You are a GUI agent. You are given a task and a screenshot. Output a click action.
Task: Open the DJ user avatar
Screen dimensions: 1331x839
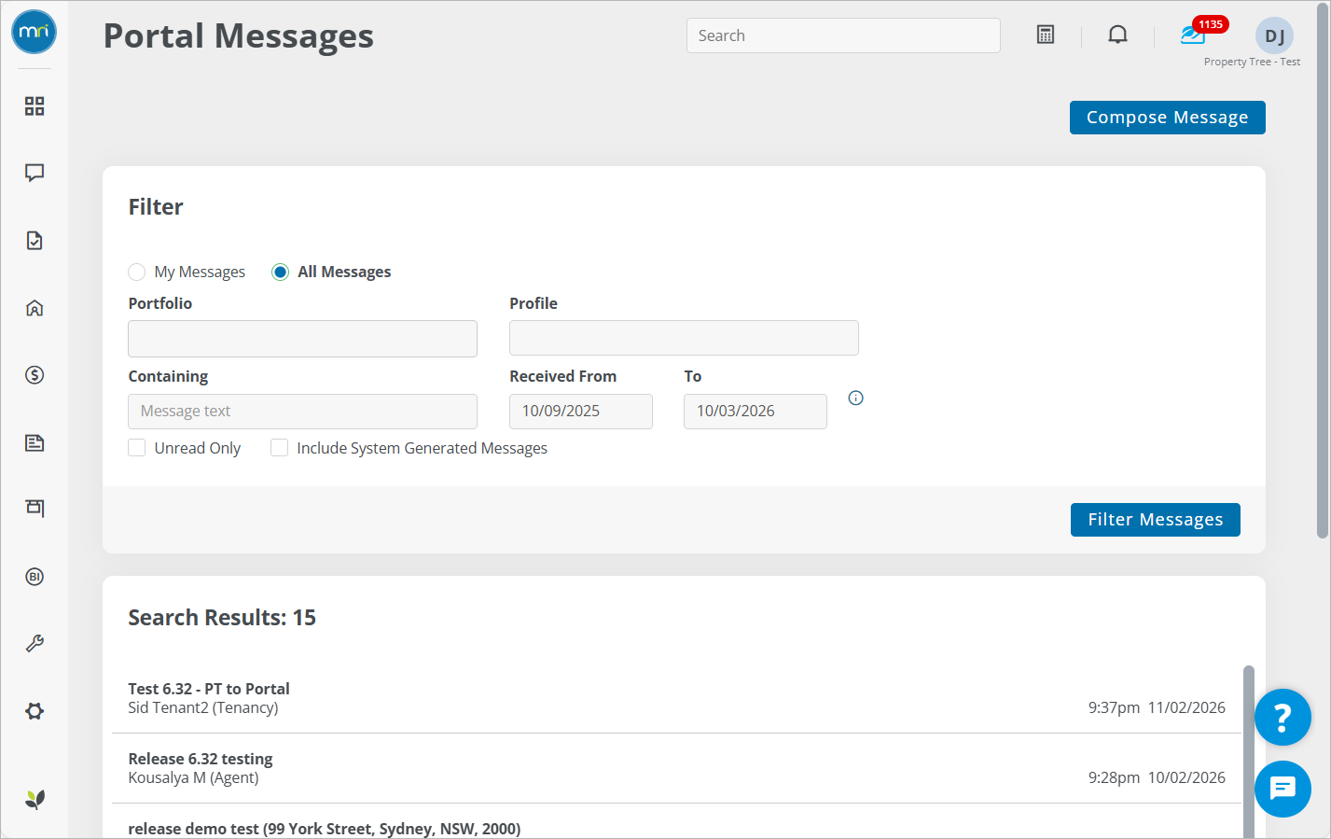coord(1274,36)
